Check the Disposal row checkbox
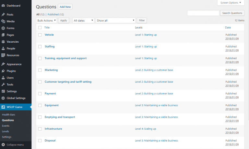The height and width of the screenshot is (149, 249). (x=40, y=141)
